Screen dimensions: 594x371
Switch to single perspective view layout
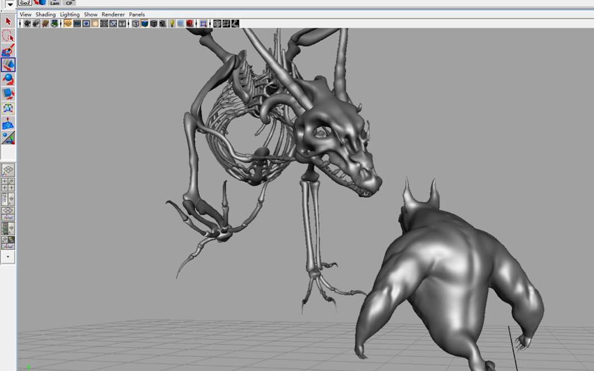click(x=8, y=171)
